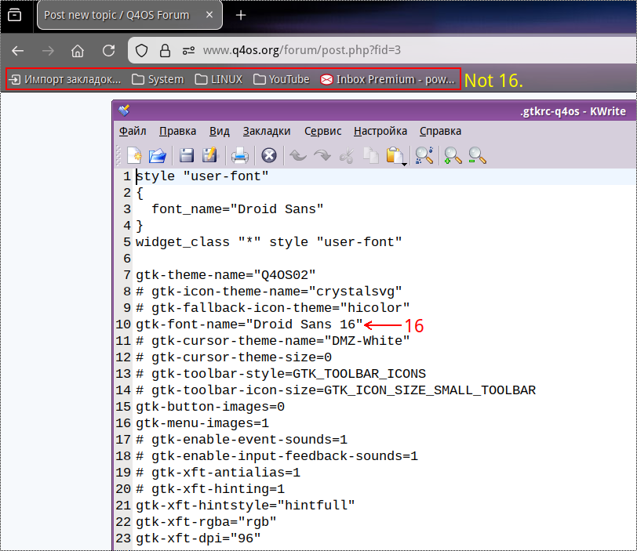
Task: Create a new document in KWrite
Action: [x=134, y=155]
